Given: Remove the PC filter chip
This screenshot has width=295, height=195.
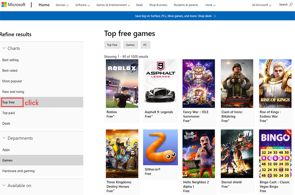Looking at the screenshot, I should coord(146,45).
